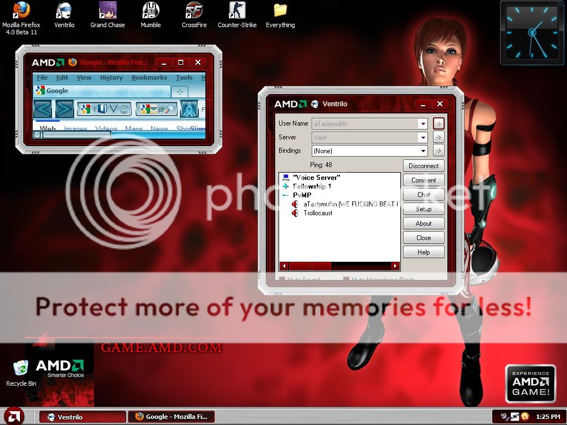Click the CrossFire desktop icon
This screenshot has width=567, height=425.
(x=194, y=11)
